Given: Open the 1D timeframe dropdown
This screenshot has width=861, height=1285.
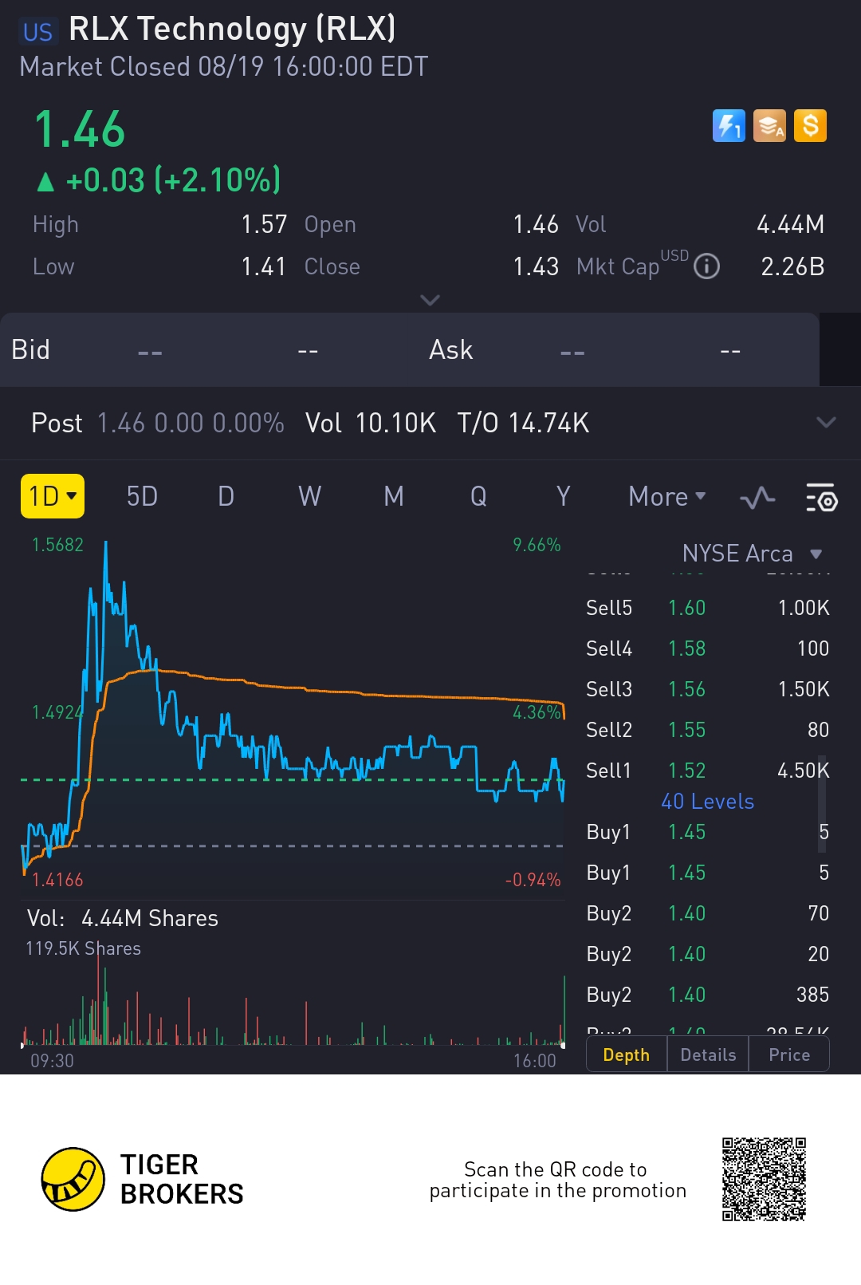Looking at the screenshot, I should 53,496.
